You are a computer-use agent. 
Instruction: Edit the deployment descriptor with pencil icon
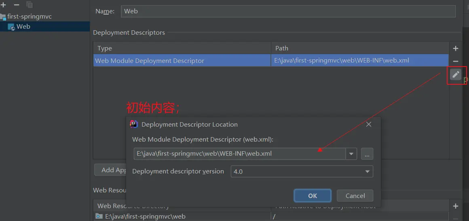[456, 74]
